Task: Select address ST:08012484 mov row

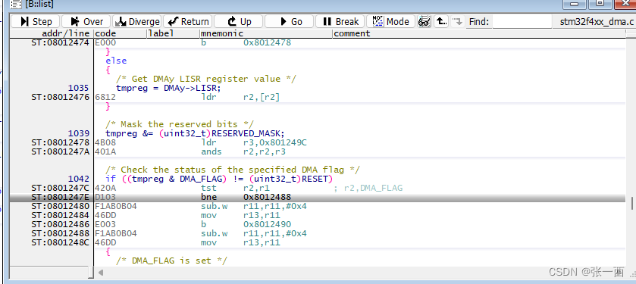Action: point(318,215)
